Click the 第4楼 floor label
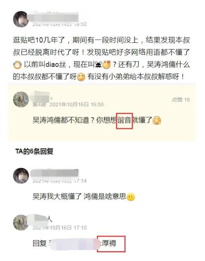 click(39, 105)
